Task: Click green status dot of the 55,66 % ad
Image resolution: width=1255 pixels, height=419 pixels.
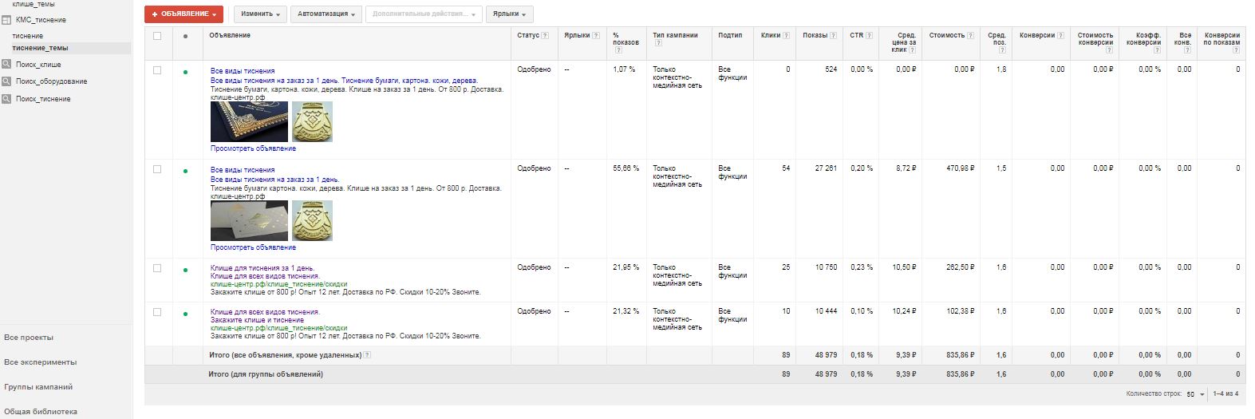Action: [186, 171]
